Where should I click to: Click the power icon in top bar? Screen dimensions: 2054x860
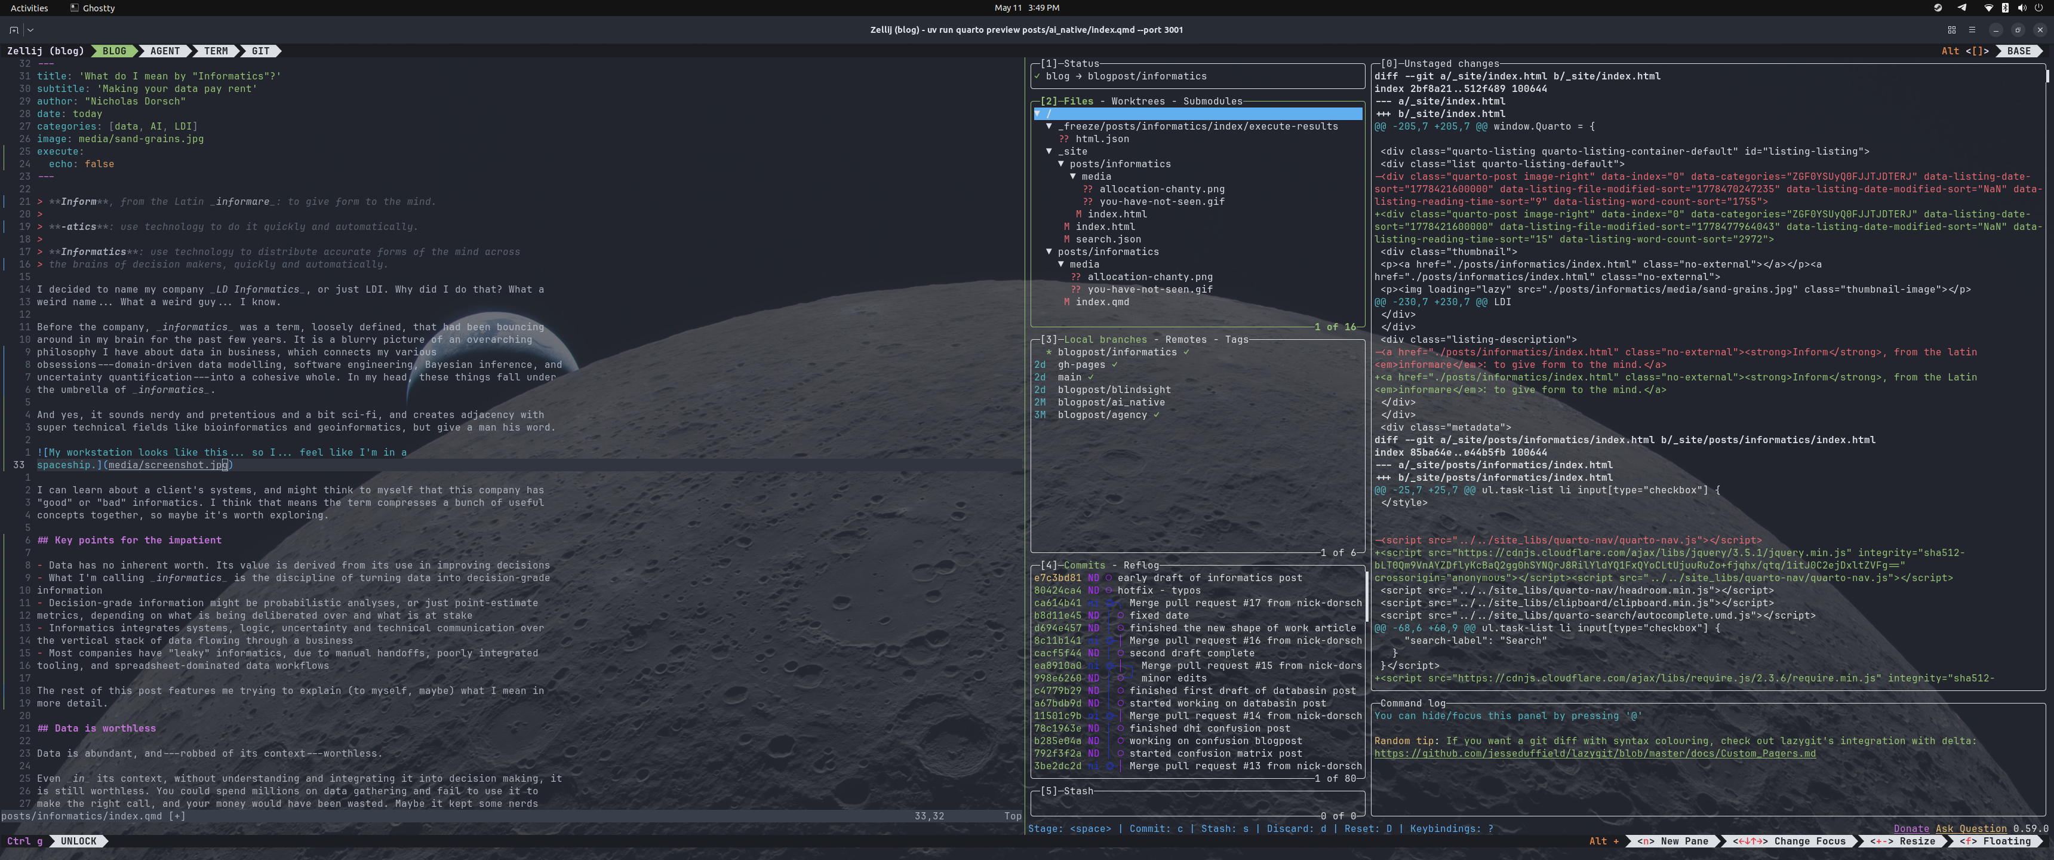tap(2039, 8)
